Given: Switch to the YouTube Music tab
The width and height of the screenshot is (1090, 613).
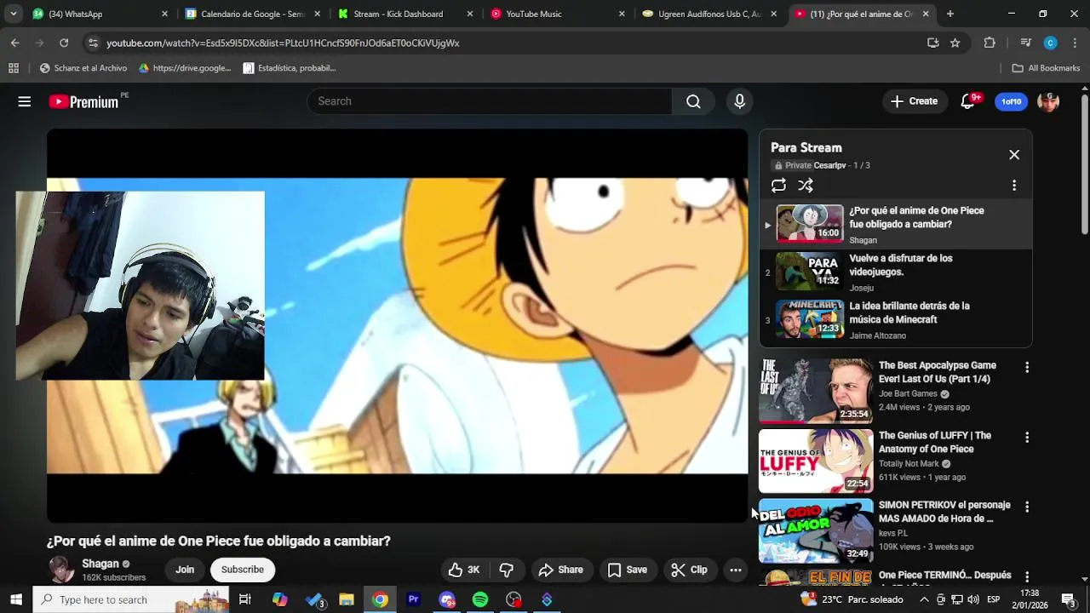Looking at the screenshot, I should 558,14.
